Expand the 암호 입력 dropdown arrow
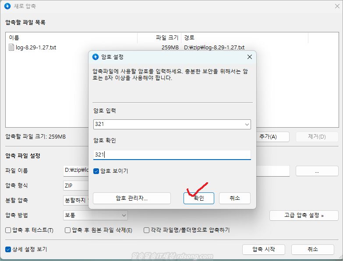Screen dimensions: 343x261 246,125
